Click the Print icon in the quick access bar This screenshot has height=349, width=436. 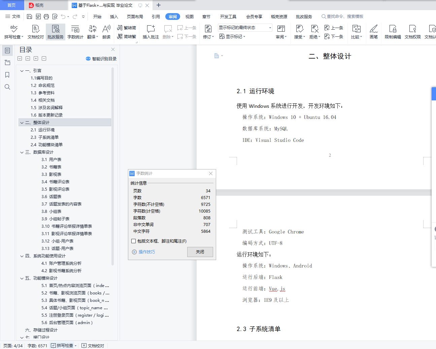[46, 17]
